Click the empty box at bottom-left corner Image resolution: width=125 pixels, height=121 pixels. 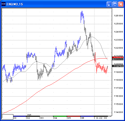[x=8, y=117]
